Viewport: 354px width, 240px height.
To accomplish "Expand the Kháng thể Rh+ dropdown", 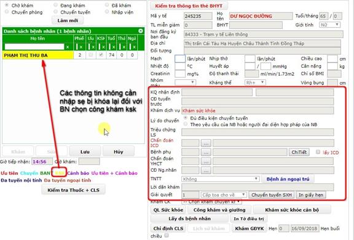I will pyautogui.click(x=255, y=82).
